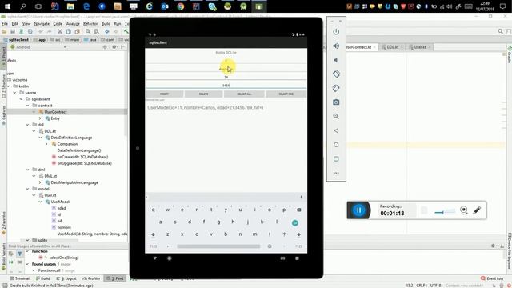Image resolution: width=512 pixels, height=288 pixels.
Task: Tap the field containing 3456 in emulator
Action: (226, 86)
